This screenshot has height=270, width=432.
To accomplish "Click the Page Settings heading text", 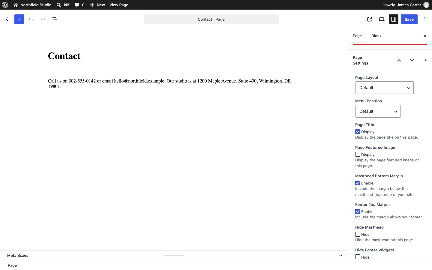I will (361, 60).
